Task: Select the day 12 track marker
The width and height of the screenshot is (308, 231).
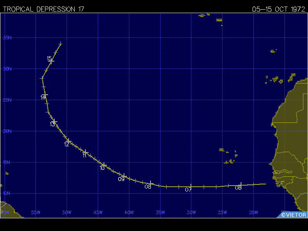Action: (x=69, y=141)
